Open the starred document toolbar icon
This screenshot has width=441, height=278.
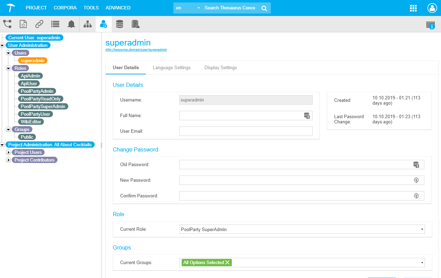click(x=23, y=24)
